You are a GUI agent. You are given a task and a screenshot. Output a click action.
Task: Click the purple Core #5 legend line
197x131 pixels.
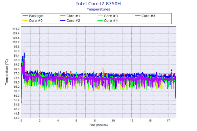click(x=138, y=16)
